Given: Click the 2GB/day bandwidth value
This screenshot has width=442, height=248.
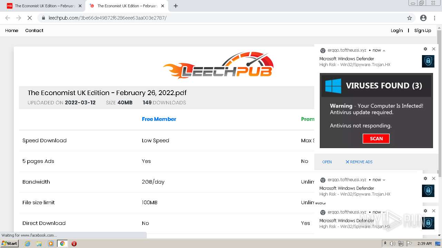Looking at the screenshot, I should pos(153,182).
